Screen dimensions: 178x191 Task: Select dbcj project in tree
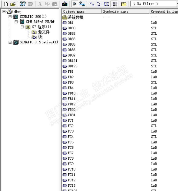point(18,11)
